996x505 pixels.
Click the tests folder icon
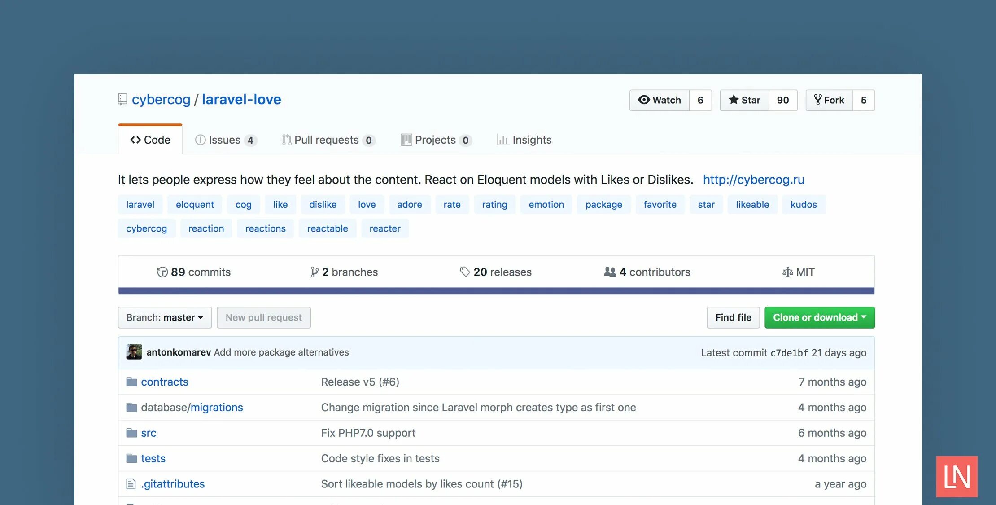click(131, 459)
